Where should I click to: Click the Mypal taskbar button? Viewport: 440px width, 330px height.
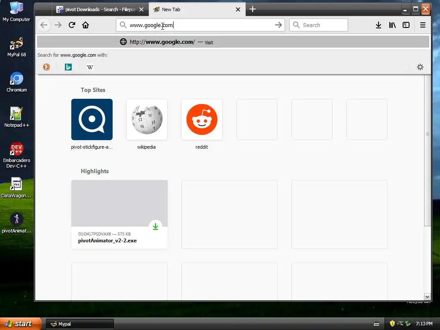pos(79,324)
